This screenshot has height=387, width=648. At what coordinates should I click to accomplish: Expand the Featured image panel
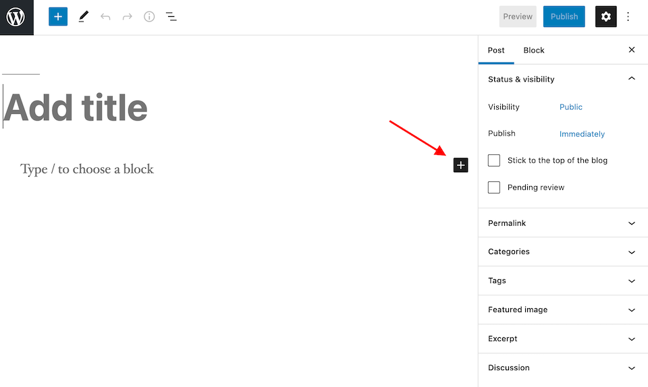point(631,310)
